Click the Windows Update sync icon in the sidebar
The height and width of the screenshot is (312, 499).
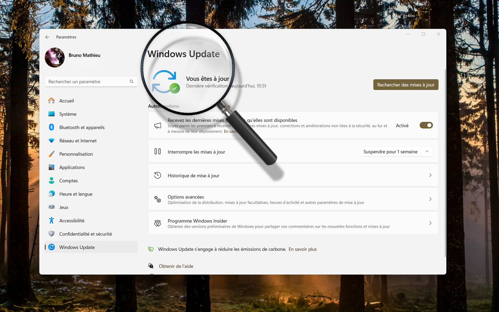coord(51,247)
